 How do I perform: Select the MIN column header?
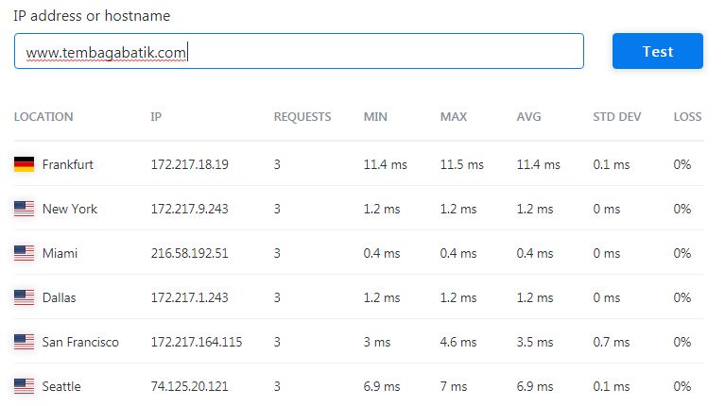pos(375,117)
